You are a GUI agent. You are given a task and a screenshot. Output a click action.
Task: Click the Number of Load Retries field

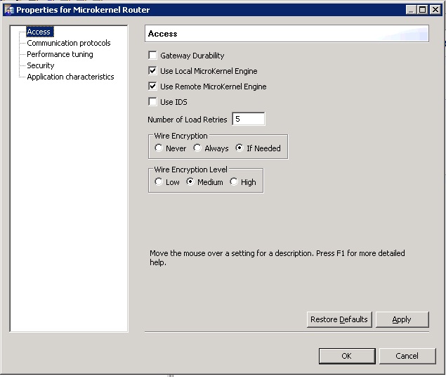[249, 119]
